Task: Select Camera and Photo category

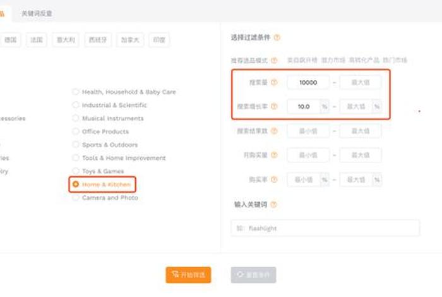Action: click(76, 198)
